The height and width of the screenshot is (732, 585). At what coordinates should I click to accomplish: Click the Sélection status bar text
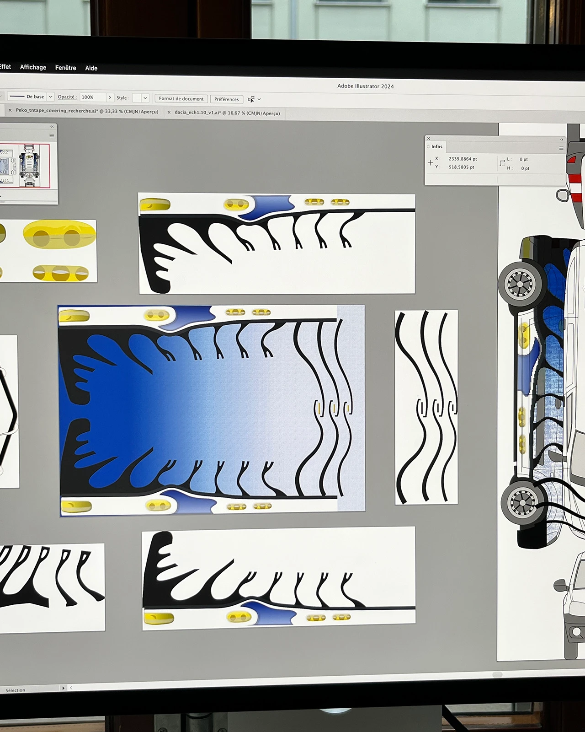pyautogui.click(x=16, y=690)
